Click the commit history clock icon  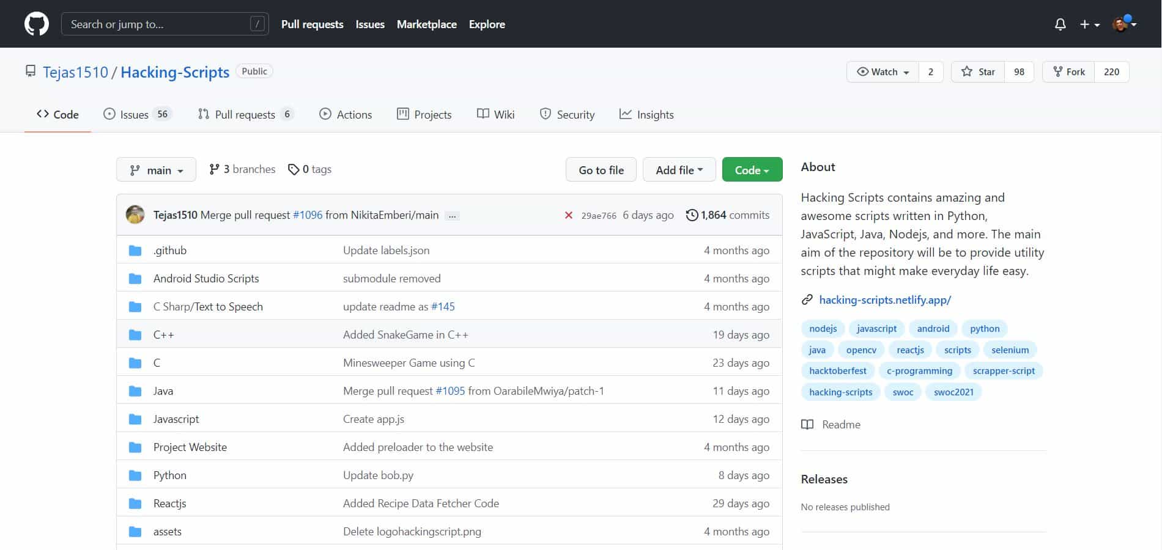pyautogui.click(x=692, y=215)
